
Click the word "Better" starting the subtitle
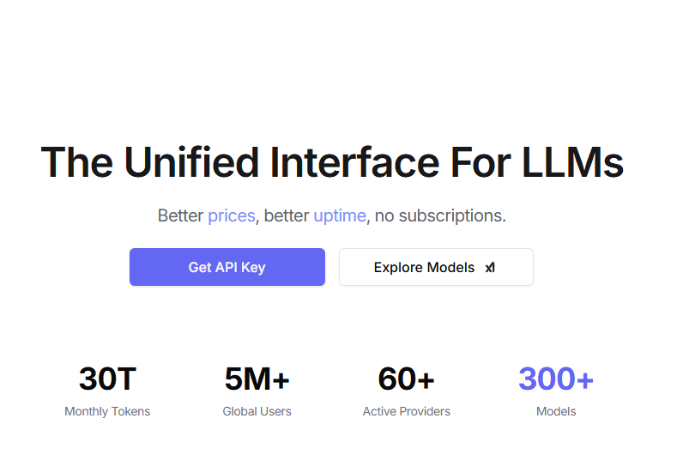coord(180,215)
